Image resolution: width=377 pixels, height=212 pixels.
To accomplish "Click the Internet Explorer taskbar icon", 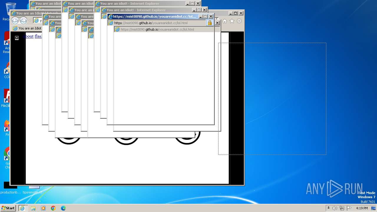I will pos(22,208).
